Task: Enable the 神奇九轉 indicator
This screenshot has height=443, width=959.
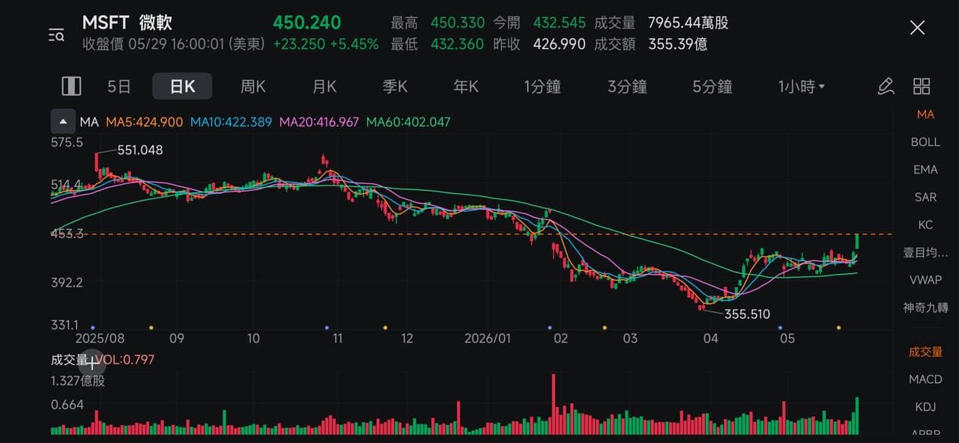Action: point(925,308)
